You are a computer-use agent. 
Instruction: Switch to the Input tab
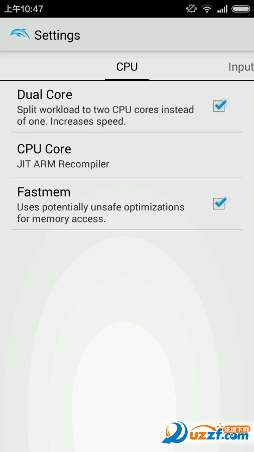point(241,67)
